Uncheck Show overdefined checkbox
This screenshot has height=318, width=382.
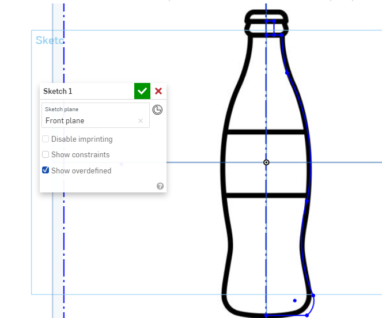pyautogui.click(x=46, y=170)
